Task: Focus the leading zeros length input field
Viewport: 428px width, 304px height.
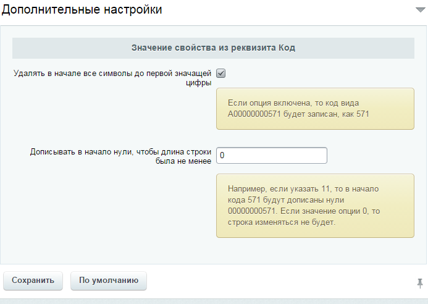Action: click(x=271, y=156)
